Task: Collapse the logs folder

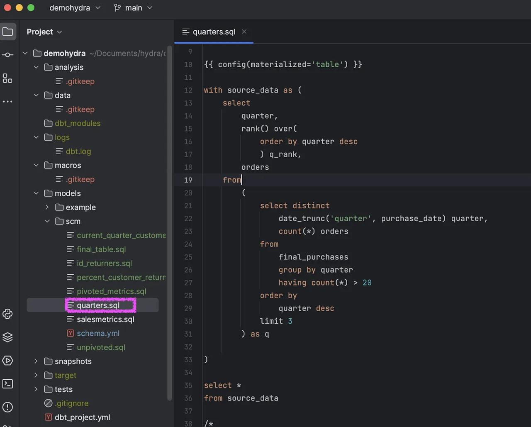Action: click(x=37, y=137)
